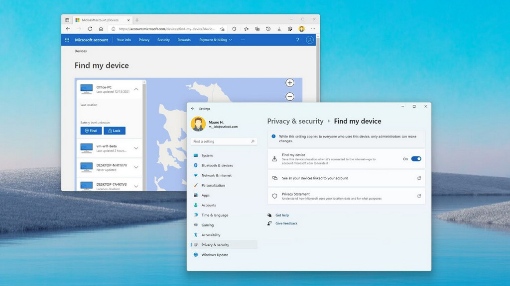The image size is (510, 286).
Task: Open Time & language settings
Action: [224, 215]
